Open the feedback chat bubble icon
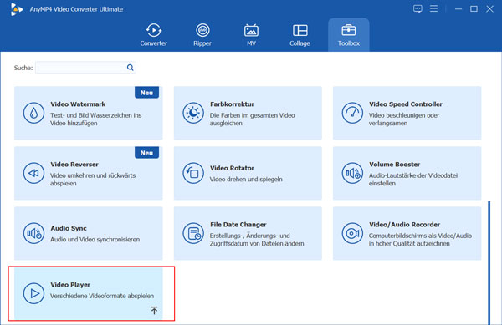This screenshot has width=502, height=325. click(417, 8)
